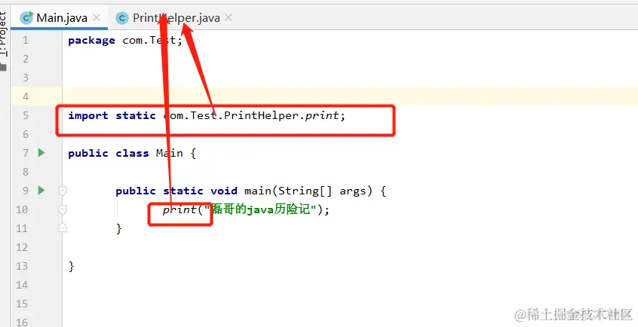
Task: Click the Main.java class file icon
Action: [26, 17]
